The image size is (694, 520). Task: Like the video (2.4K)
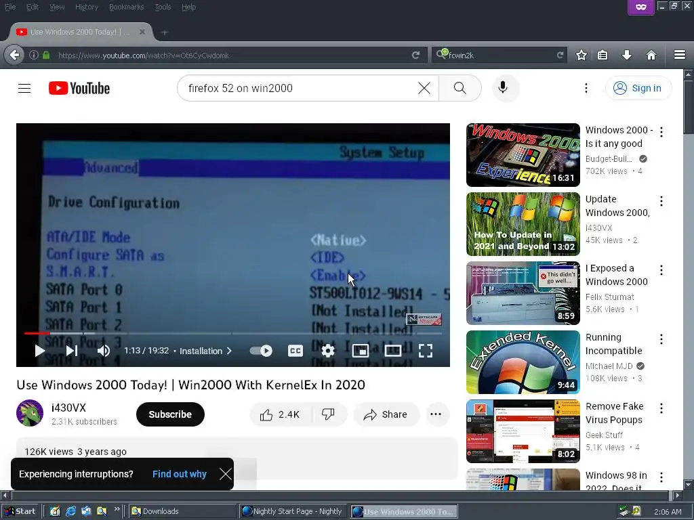click(280, 414)
